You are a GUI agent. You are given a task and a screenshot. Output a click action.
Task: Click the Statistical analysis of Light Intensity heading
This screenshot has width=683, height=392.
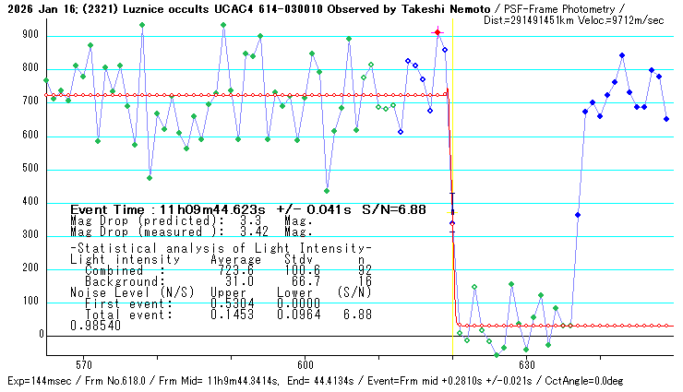[x=222, y=249]
